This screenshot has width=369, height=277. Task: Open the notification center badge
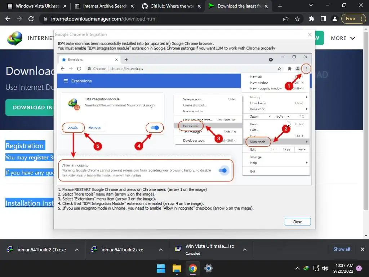(x=359, y=268)
